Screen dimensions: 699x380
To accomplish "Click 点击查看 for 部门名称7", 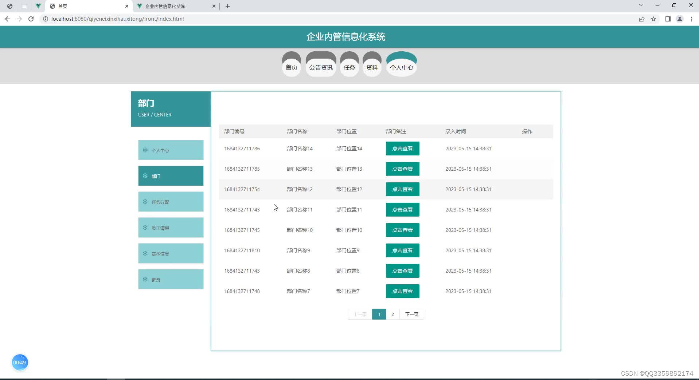I will (x=402, y=291).
